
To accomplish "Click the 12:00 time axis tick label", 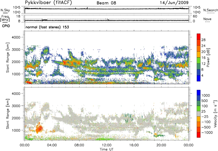I will [x=107, y=145].
